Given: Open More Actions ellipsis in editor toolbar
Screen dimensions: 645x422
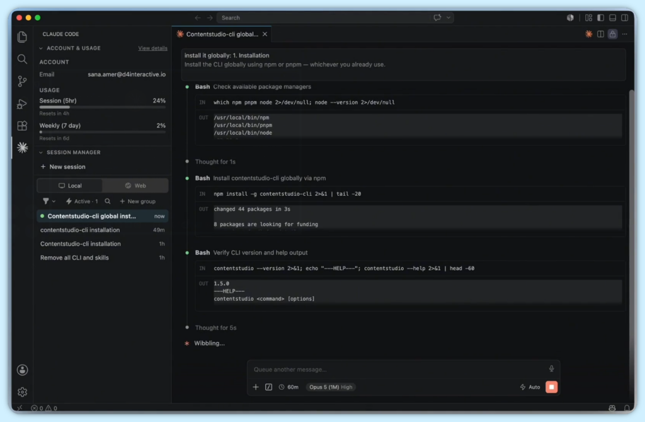Looking at the screenshot, I should coord(624,34).
